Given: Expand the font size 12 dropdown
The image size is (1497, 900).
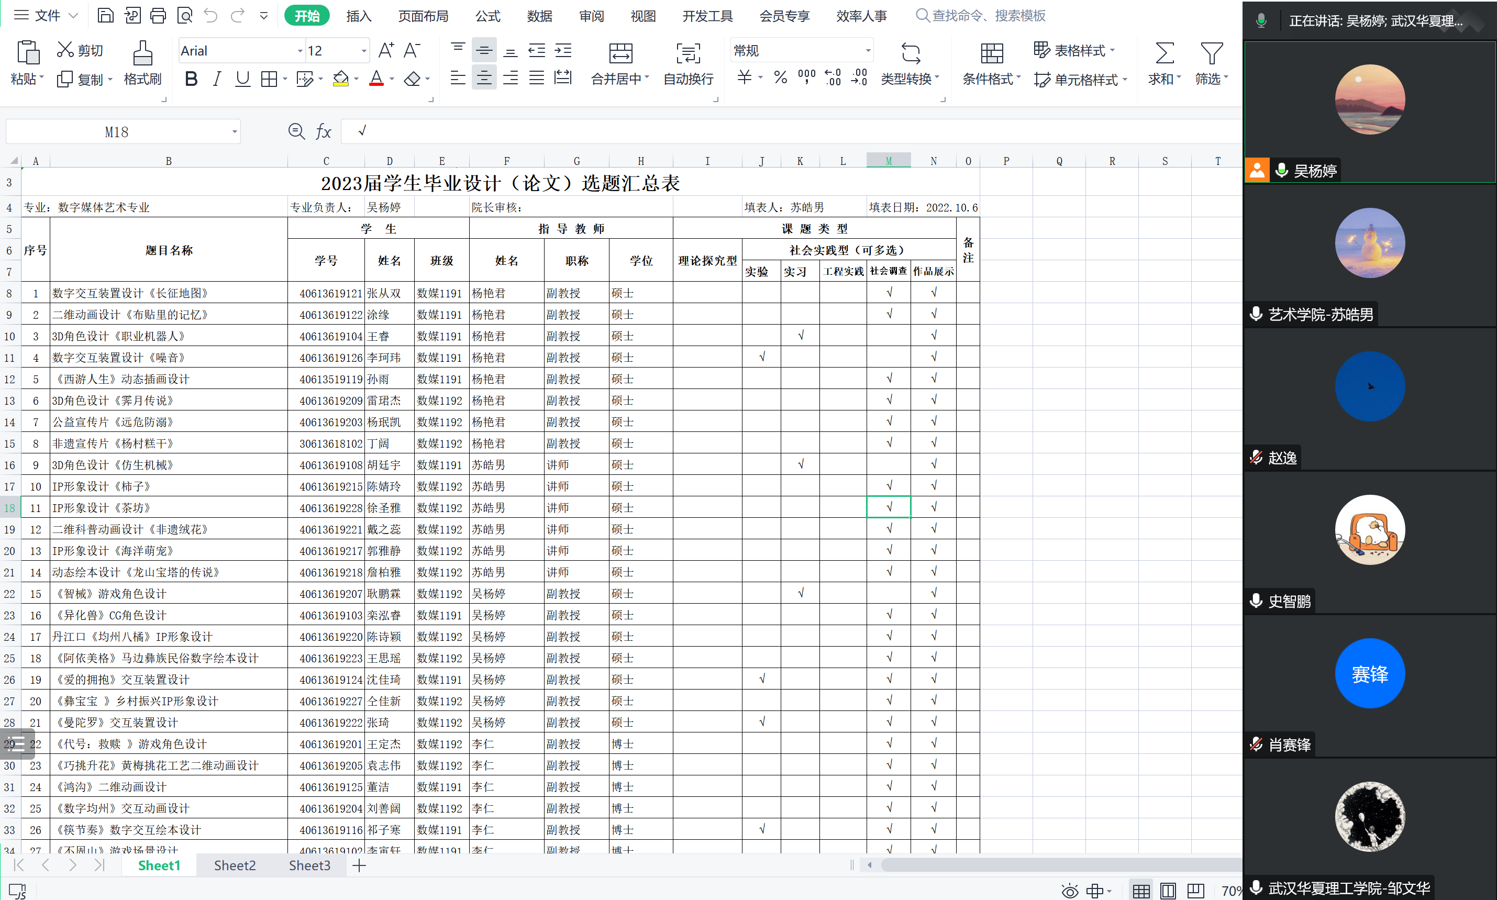Looking at the screenshot, I should [x=364, y=51].
